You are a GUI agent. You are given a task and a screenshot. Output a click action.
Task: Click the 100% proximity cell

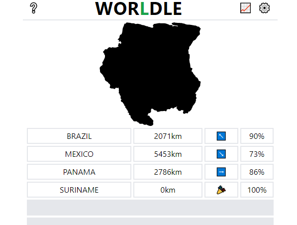pyautogui.click(x=257, y=190)
